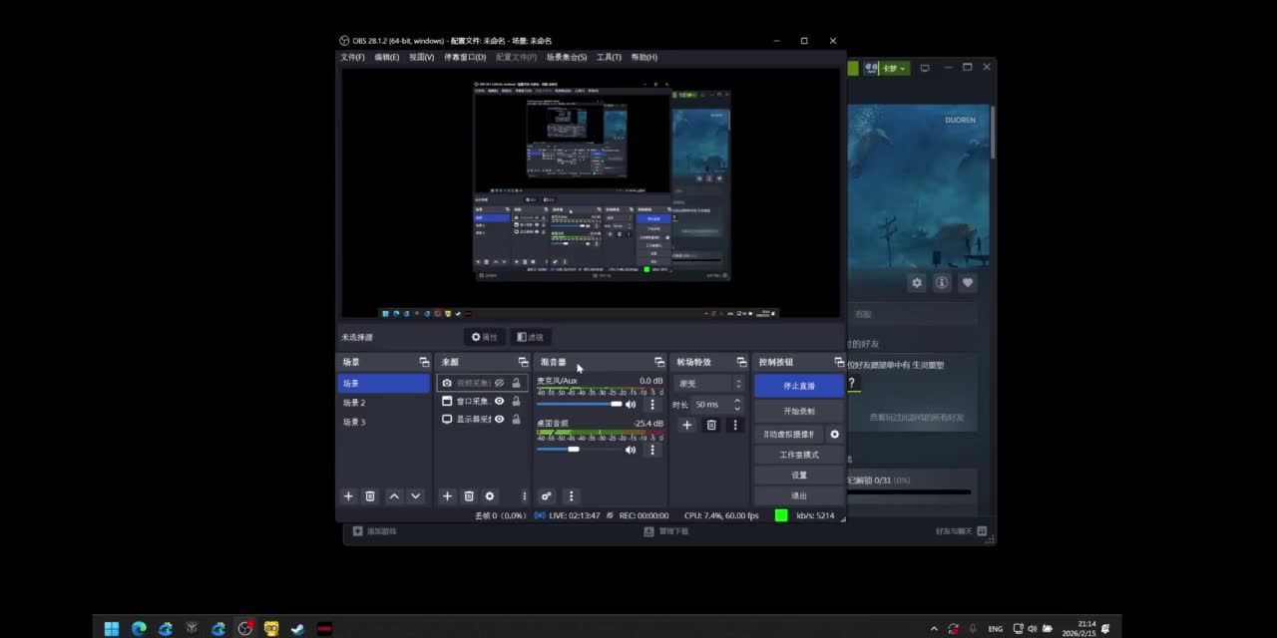Viewport: 1277px width, 638px height.
Task: Open the 工具(T) menu
Action: 609,57
